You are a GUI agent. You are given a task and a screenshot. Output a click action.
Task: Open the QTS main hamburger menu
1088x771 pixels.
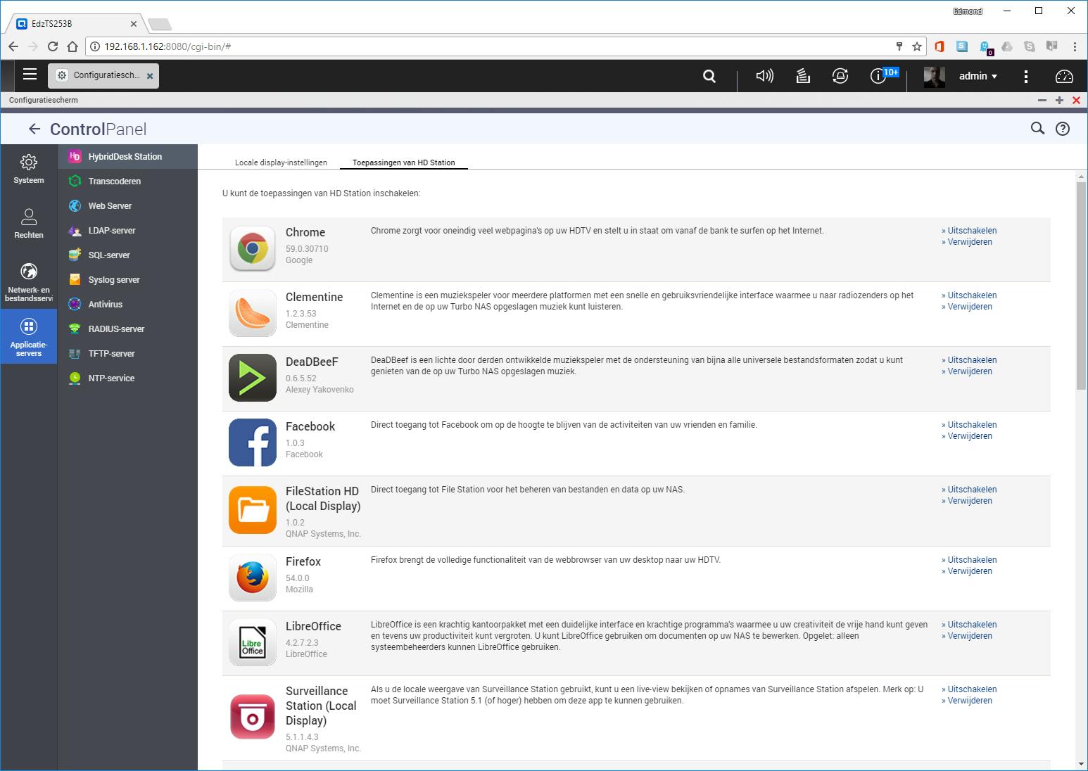30,75
